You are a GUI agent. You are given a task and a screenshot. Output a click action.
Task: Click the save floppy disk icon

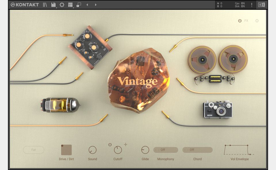[53, 5]
